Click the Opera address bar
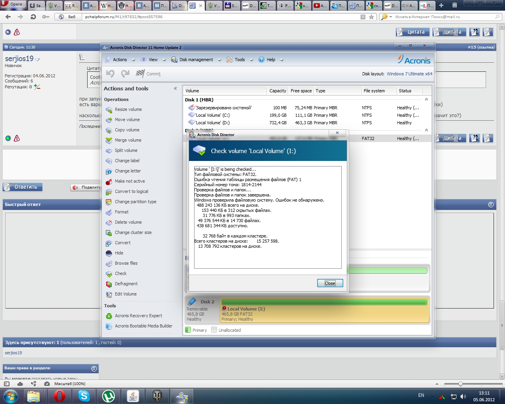Viewport: 505px width, 404px height. (x=221, y=17)
